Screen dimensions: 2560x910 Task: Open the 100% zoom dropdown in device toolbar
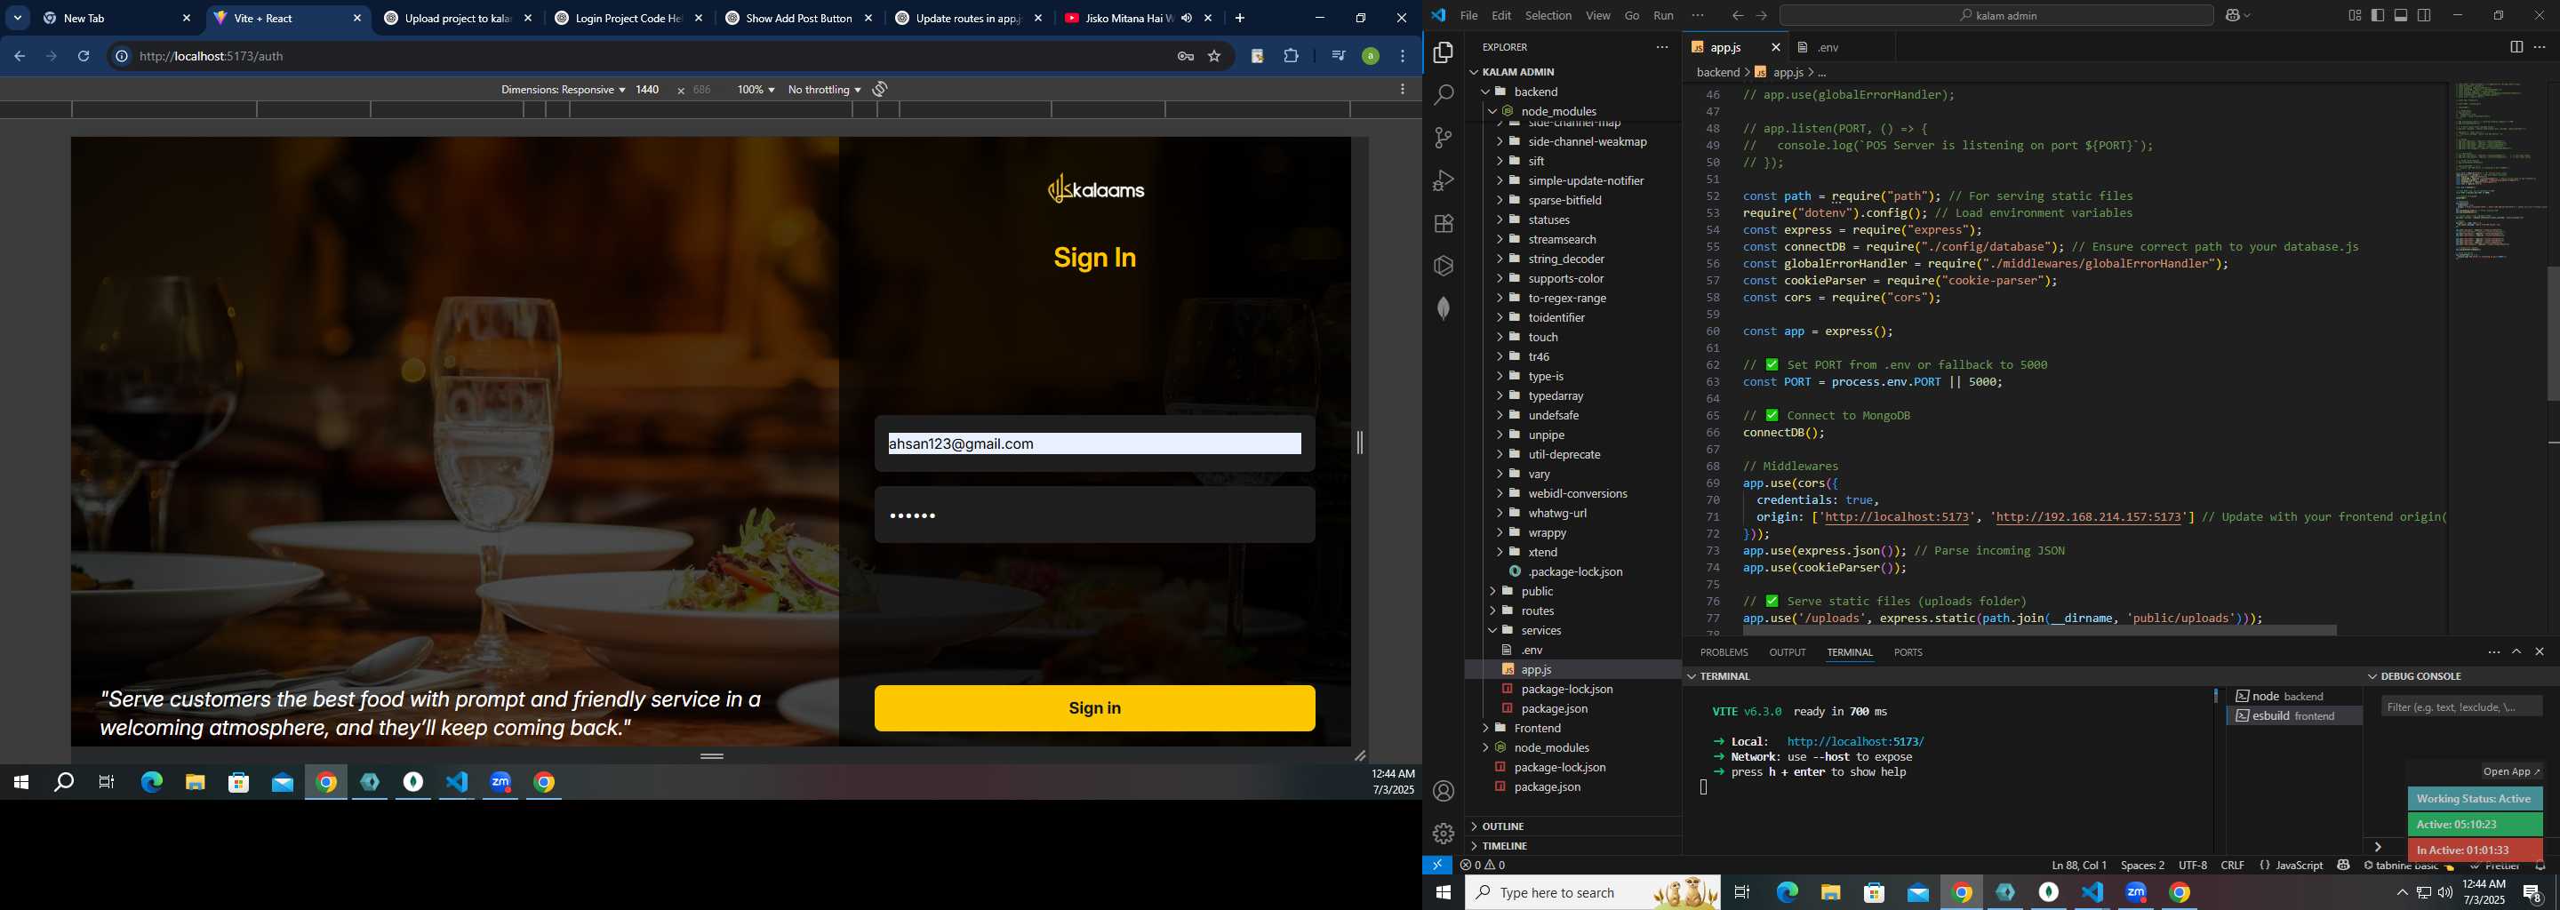tap(756, 90)
